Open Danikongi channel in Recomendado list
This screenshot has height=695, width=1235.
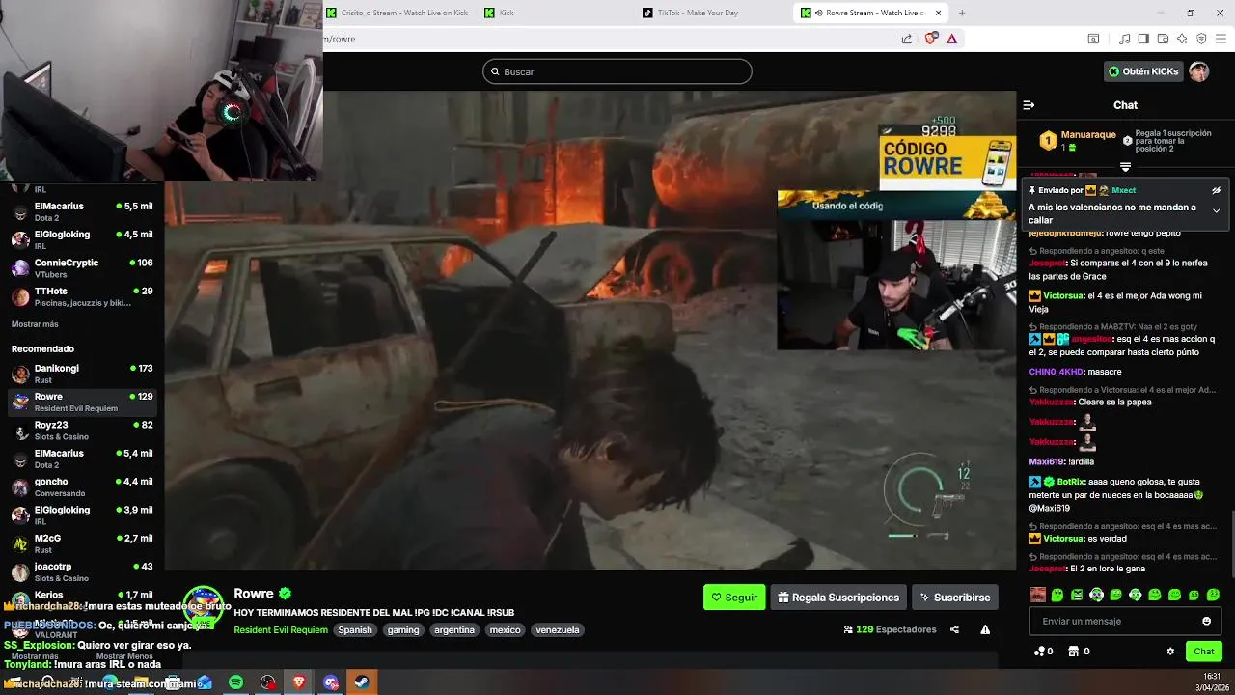click(82, 374)
